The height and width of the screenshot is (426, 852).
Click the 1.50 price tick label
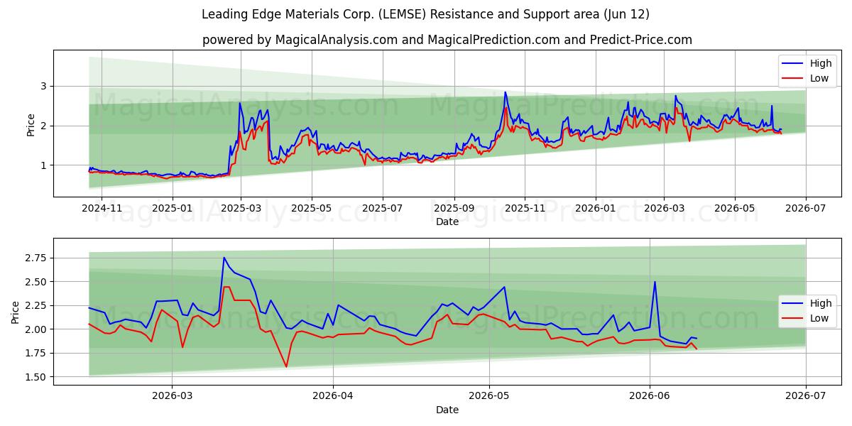pyautogui.click(x=35, y=377)
